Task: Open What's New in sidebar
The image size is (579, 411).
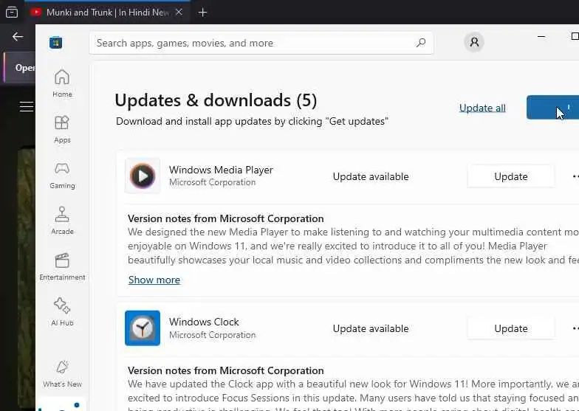Action: point(62,373)
